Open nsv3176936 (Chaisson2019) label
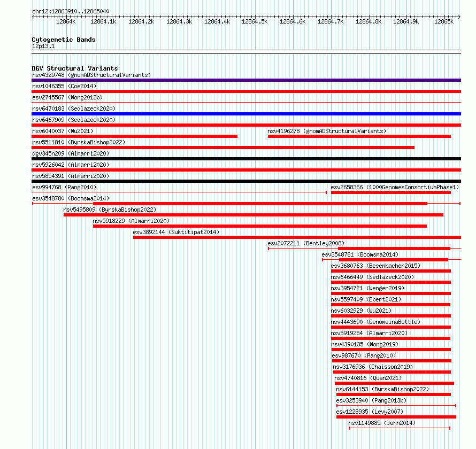Screen dimensions: 476x449 [373, 367]
